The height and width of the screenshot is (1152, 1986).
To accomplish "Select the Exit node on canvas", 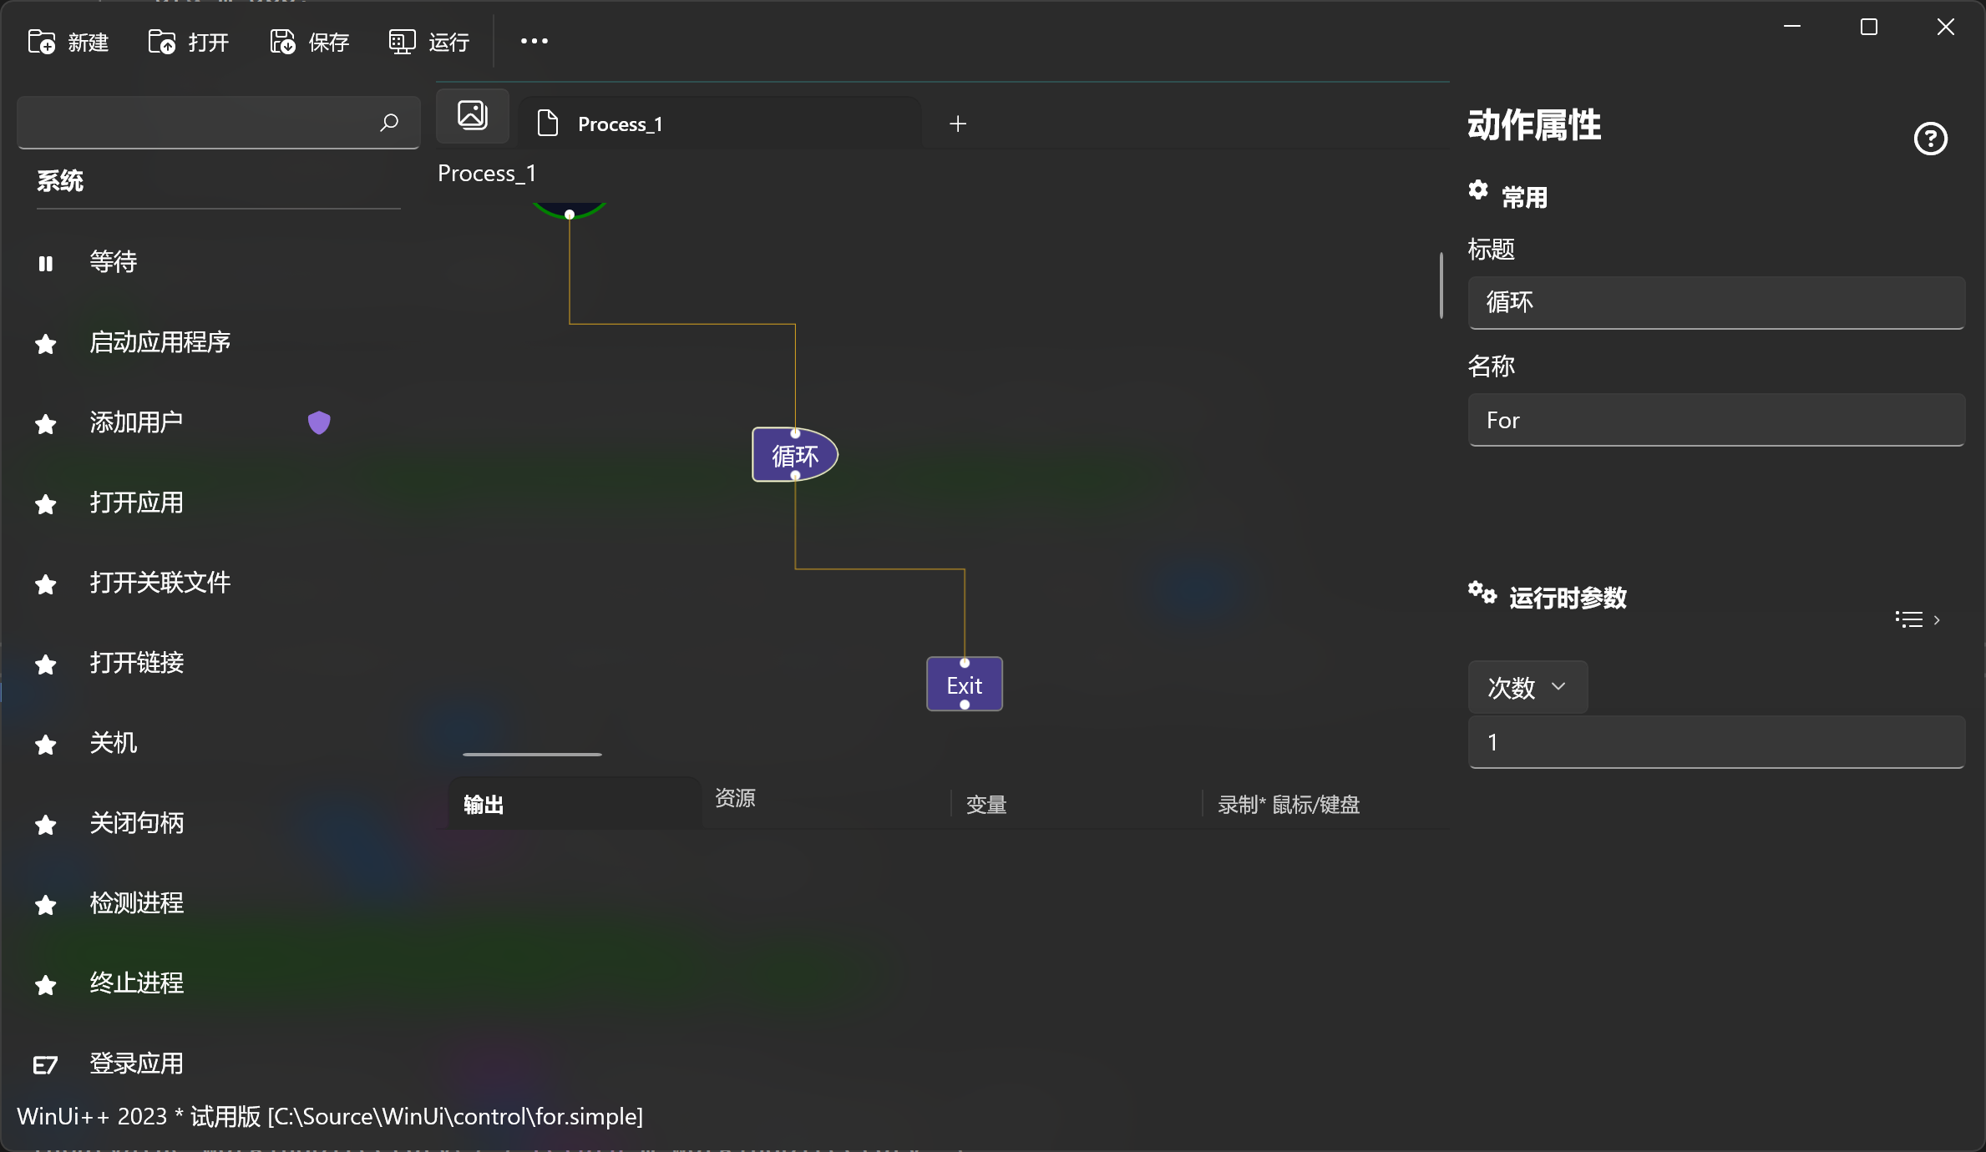I will point(964,685).
